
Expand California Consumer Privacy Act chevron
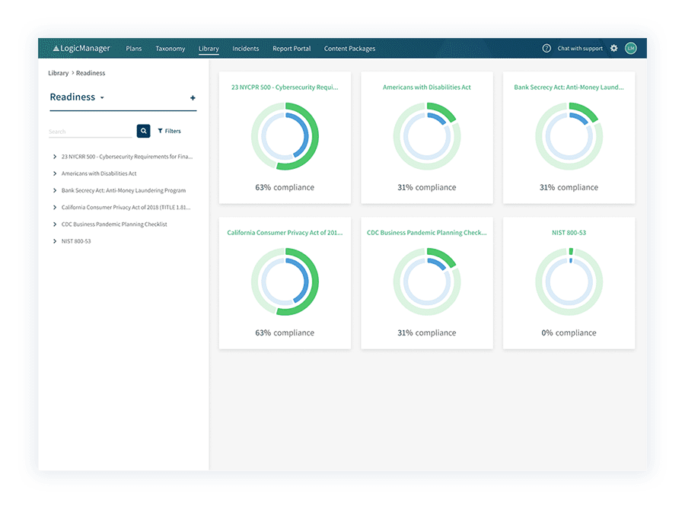pos(55,208)
